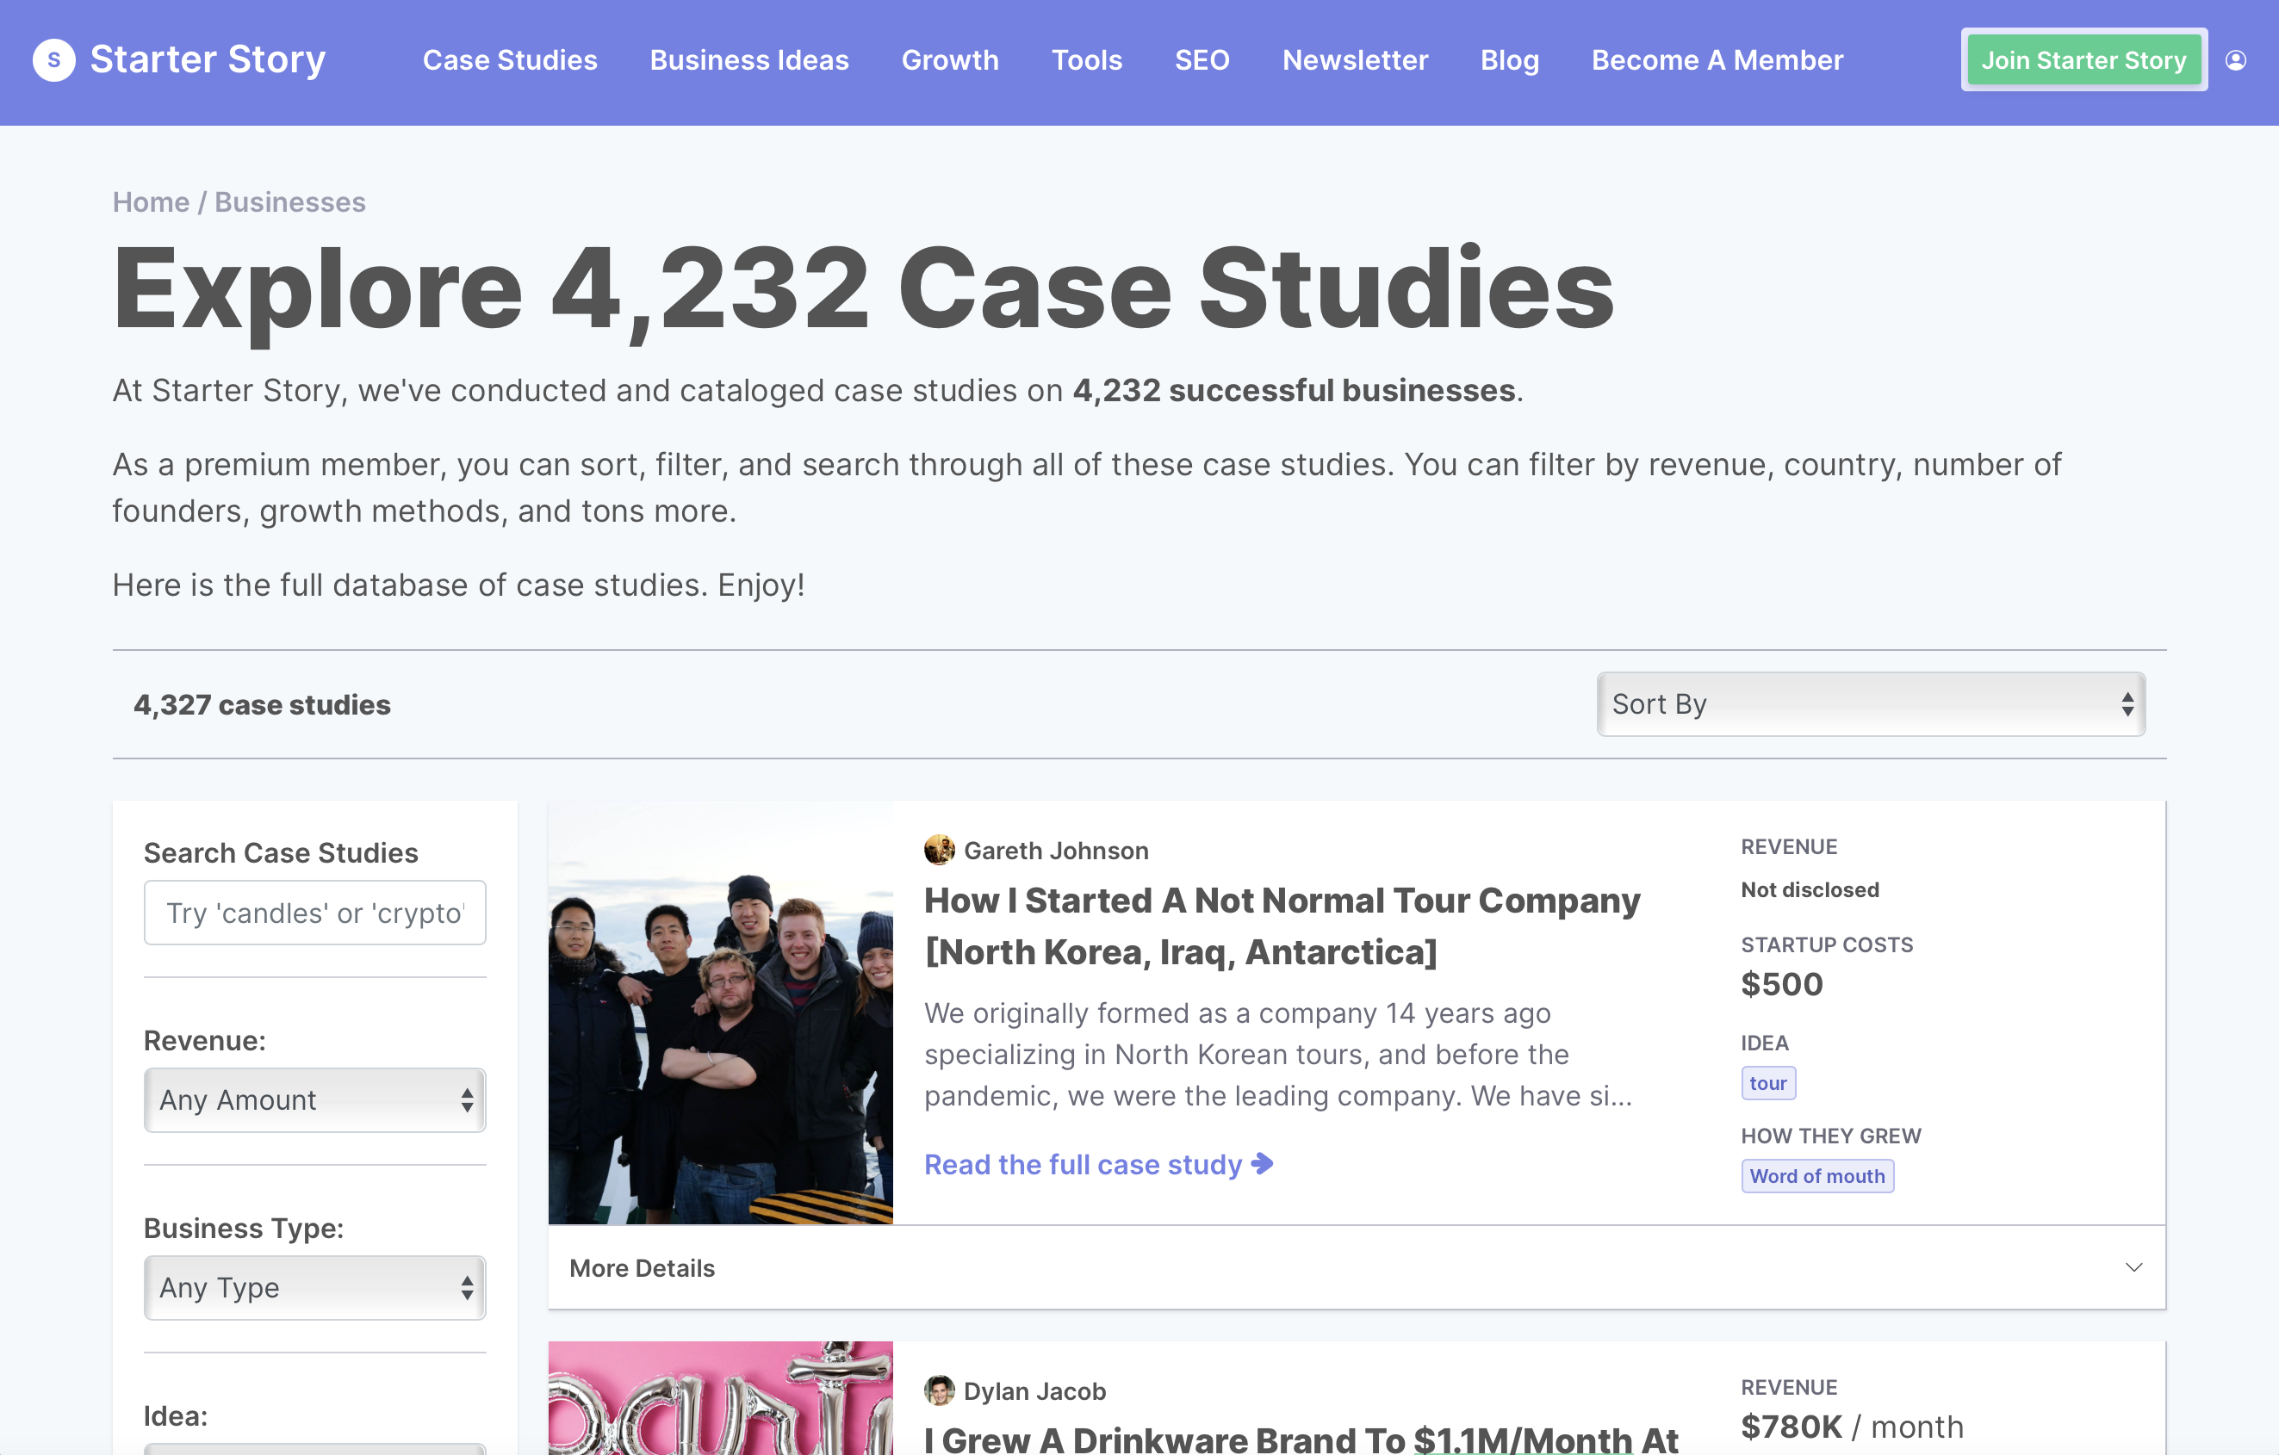Click Gareth Johnson's avatar picture
Screen dimensions: 2279x1455
point(939,850)
